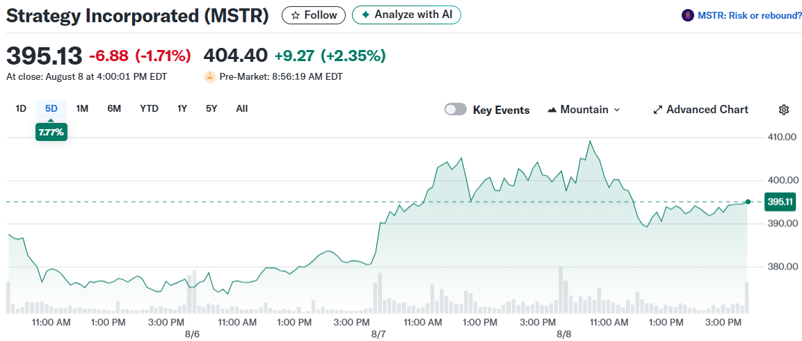Click the chart's current price end dot

click(x=748, y=202)
